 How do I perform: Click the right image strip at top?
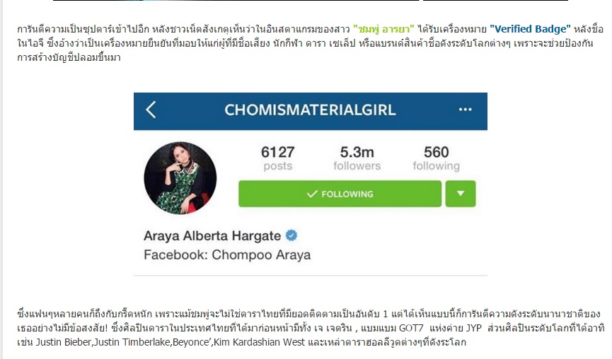click(x=496, y=1)
